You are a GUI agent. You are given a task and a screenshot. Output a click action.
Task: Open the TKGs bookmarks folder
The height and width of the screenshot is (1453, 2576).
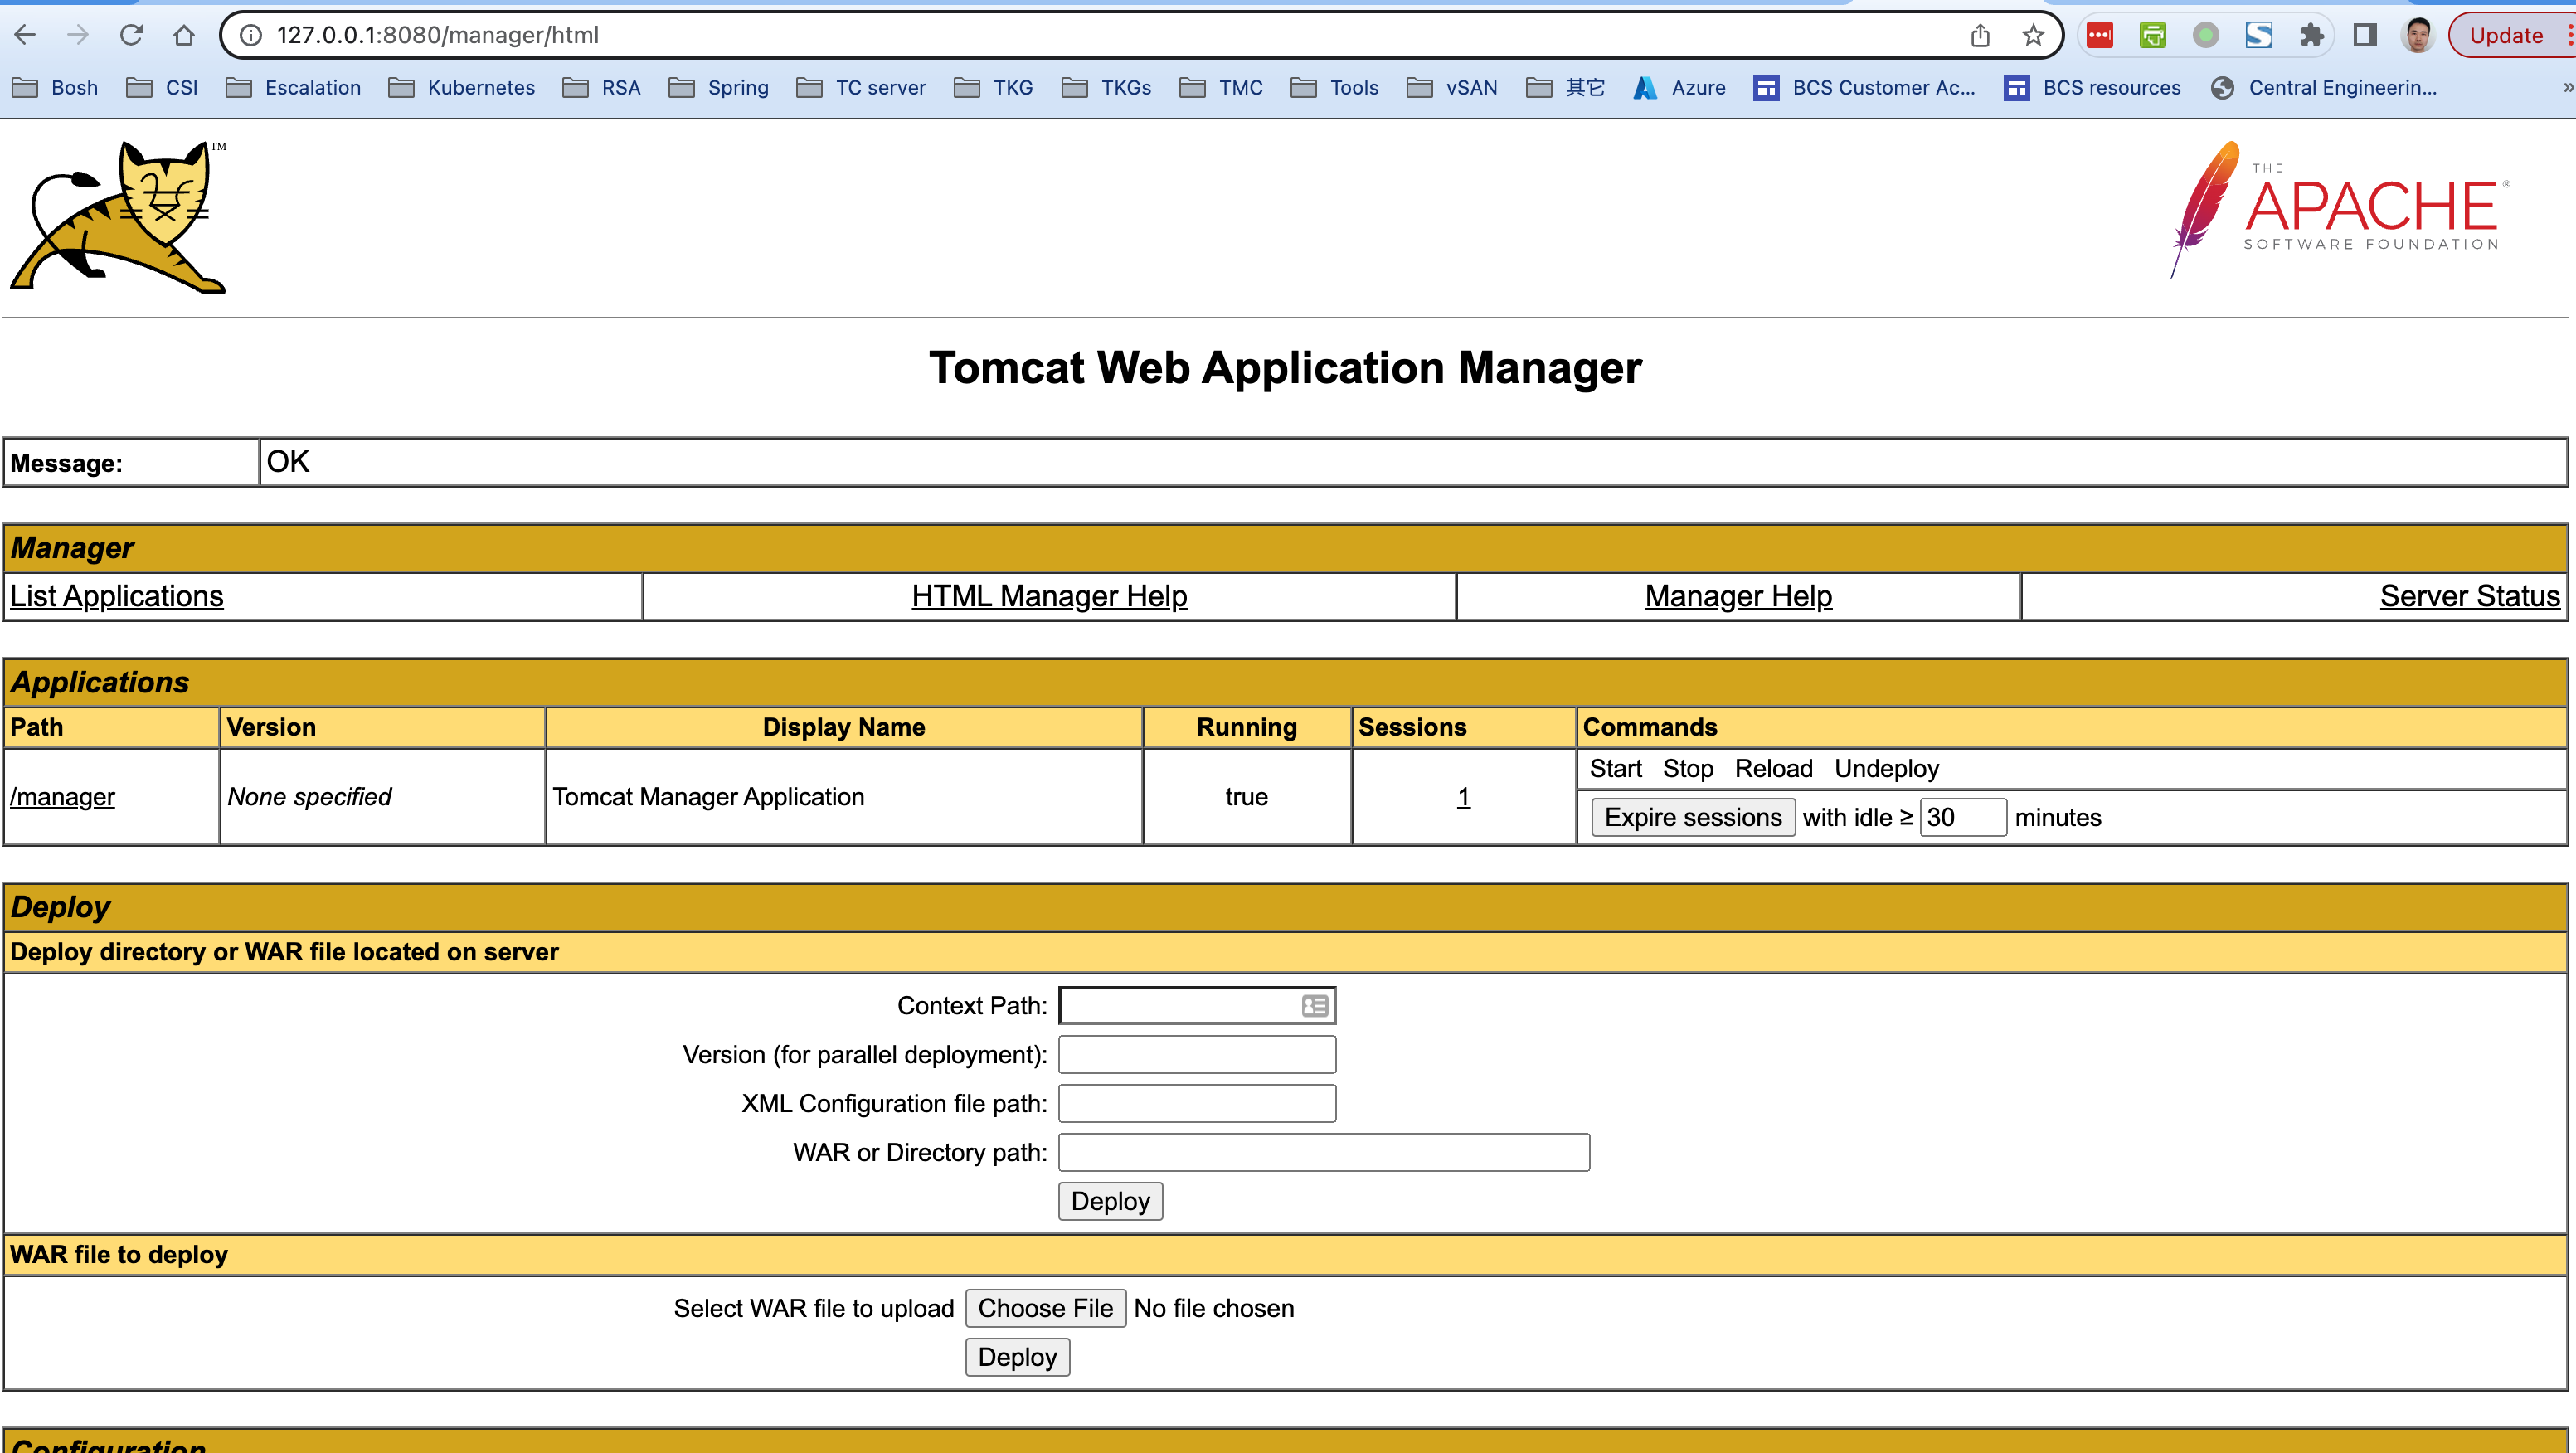(1106, 88)
